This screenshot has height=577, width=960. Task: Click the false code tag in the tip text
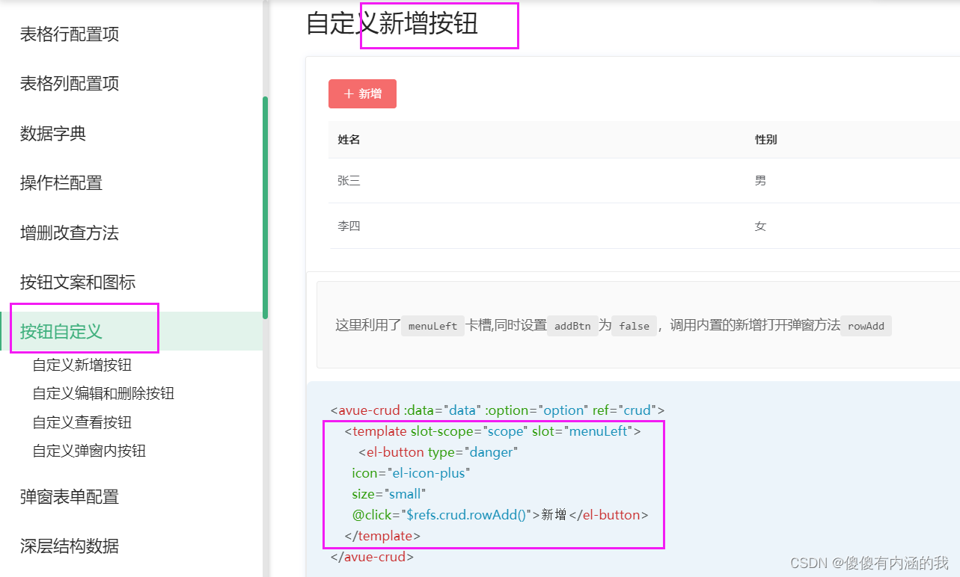point(634,326)
